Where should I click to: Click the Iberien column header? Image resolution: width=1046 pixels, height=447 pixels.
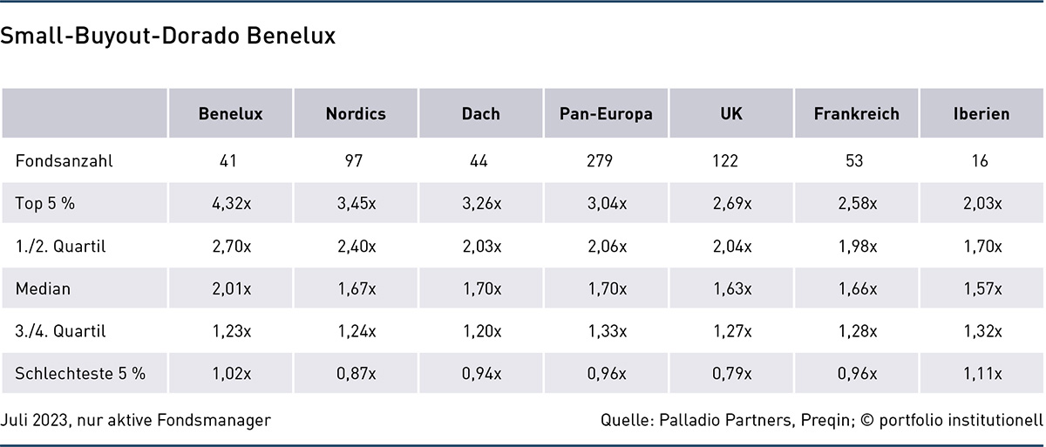[981, 114]
